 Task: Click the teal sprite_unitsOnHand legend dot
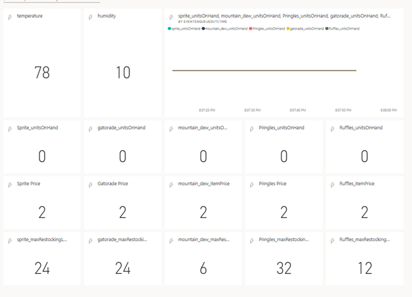[x=169, y=29]
